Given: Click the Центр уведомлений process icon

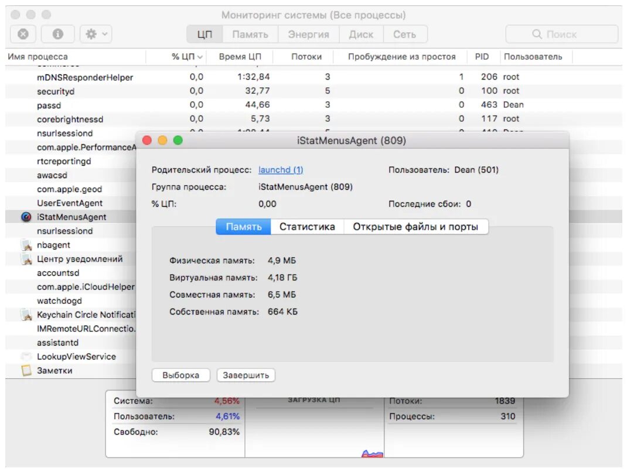Looking at the screenshot, I should [x=26, y=259].
